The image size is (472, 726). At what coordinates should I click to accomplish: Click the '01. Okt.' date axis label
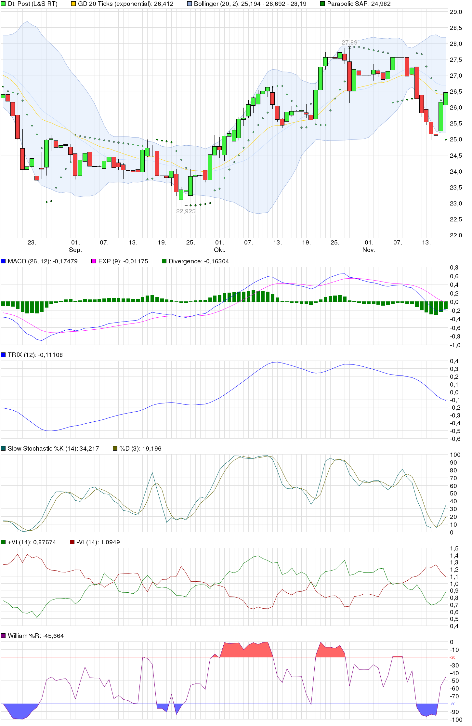(x=220, y=246)
